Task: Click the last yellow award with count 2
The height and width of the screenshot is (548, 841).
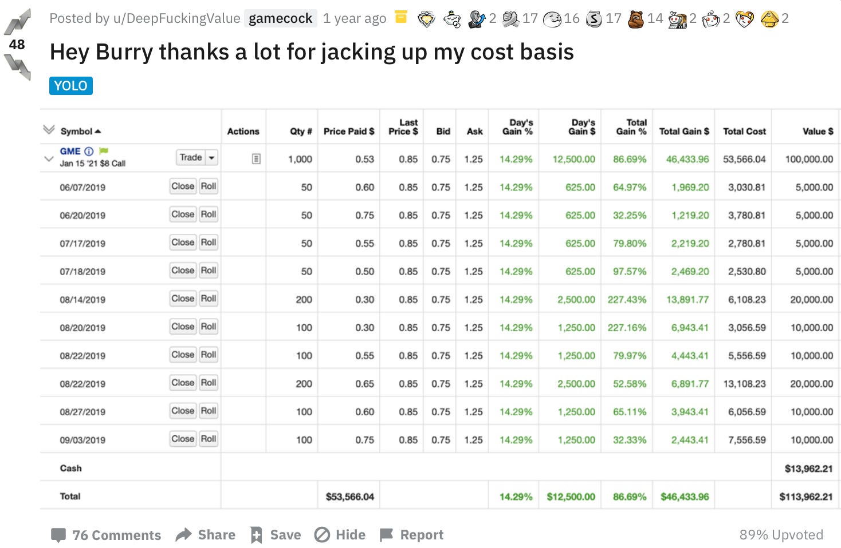Action: (770, 19)
